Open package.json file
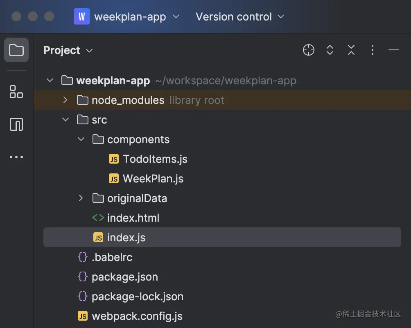Image resolution: width=411 pixels, height=328 pixels. pos(124,277)
